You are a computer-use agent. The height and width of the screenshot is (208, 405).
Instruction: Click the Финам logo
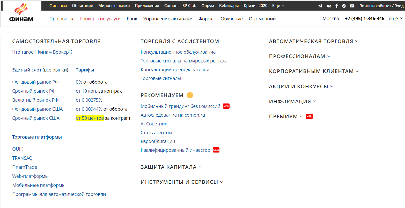tap(21, 13)
